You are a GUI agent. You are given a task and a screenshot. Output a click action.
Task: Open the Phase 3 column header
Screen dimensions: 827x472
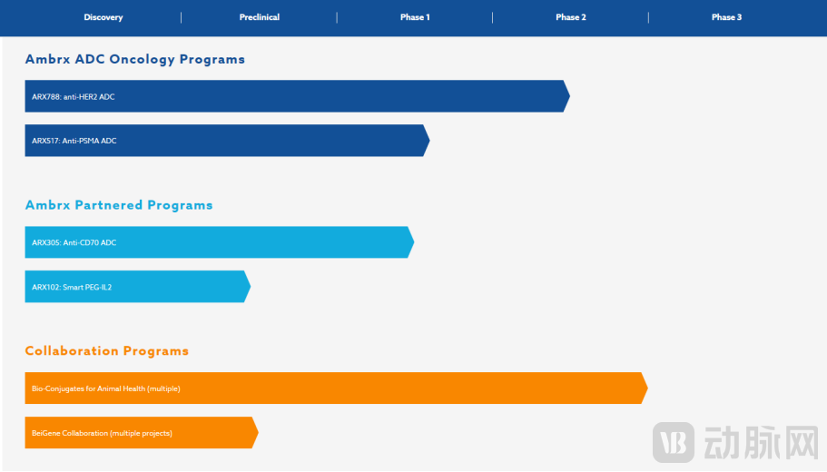tap(726, 17)
